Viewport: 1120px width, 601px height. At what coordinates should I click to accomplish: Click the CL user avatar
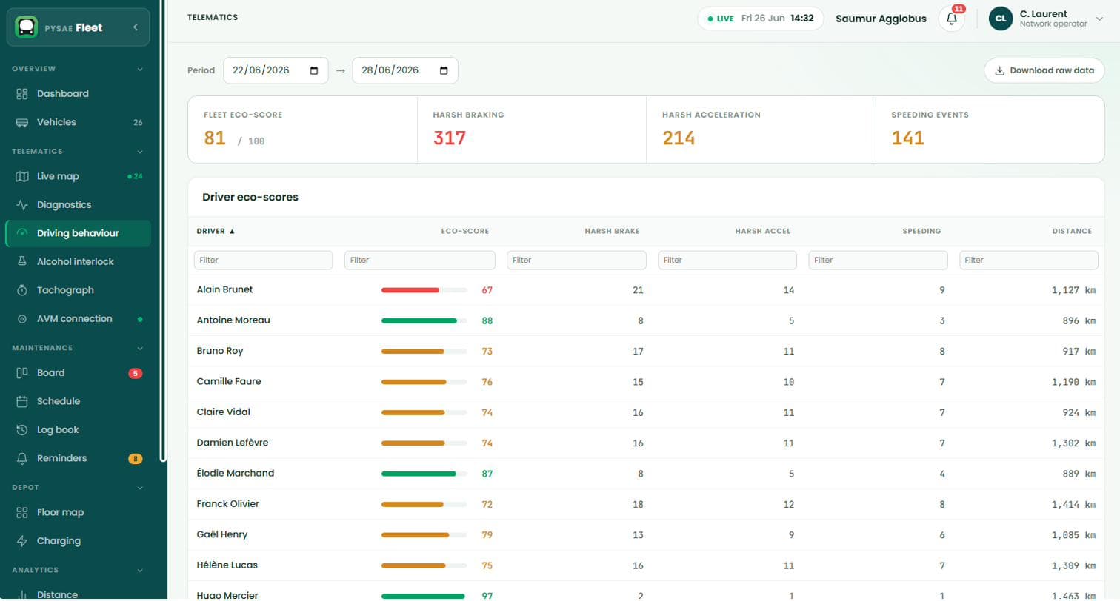click(1001, 19)
